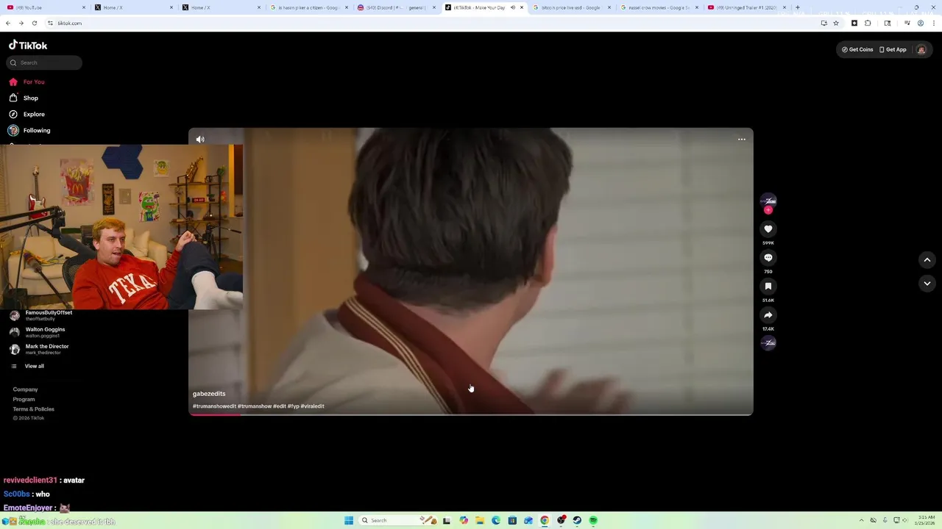Open gabezedits creator name
Screen dimensions: 942x529
[x=209, y=394]
